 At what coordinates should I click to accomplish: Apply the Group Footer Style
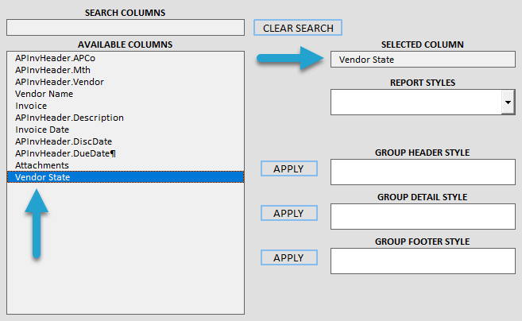[x=289, y=257]
